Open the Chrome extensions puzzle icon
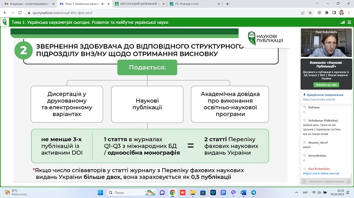 pos(327,13)
